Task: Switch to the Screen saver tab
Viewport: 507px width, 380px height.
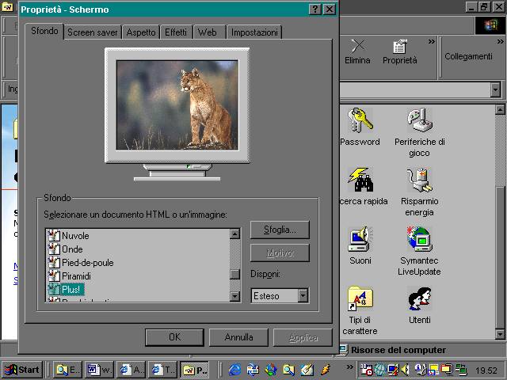Action: click(x=93, y=32)
